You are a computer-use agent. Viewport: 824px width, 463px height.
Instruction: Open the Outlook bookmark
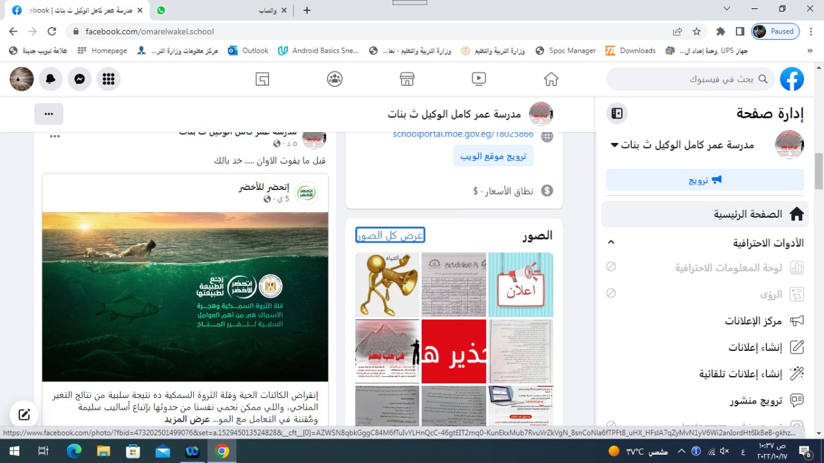click(248, 50)
